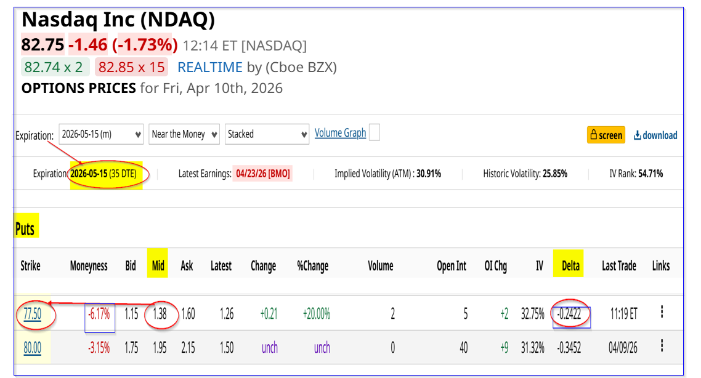Expand the Expiration date dropdown
This screenshot has height=378, width=701.
pyautogui.click(x=102, y=134)
